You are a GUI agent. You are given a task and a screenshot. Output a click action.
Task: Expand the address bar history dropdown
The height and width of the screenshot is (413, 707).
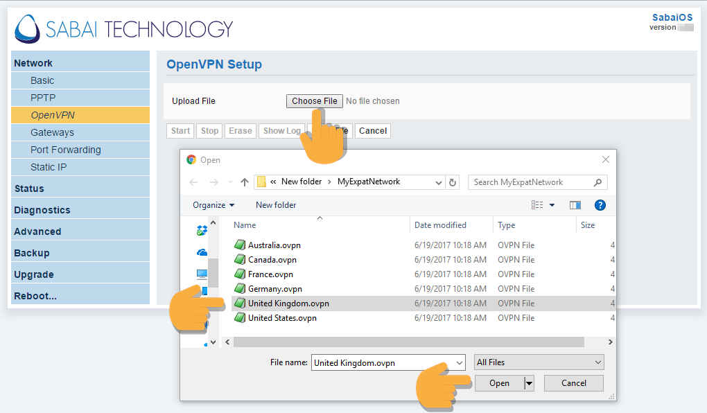(x=438, y=182)
